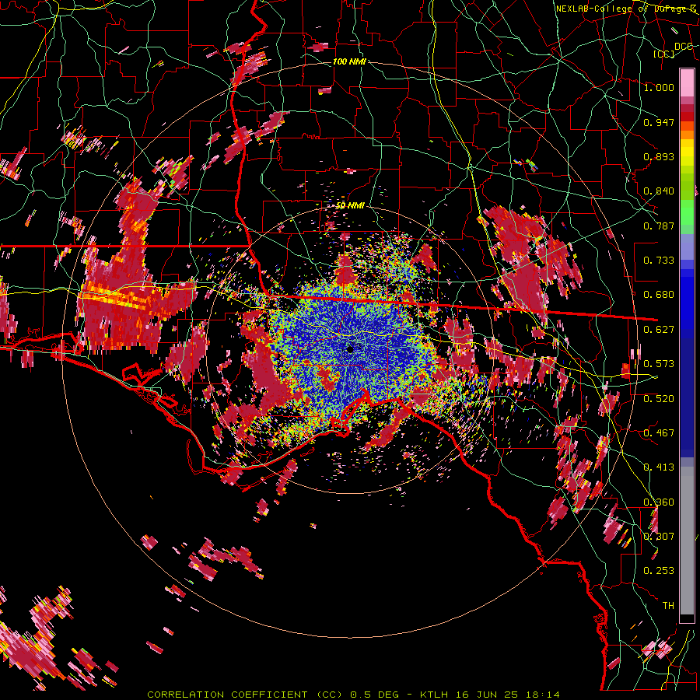
Task: Click the 0.787 scale value
Action: tap(659, 226)
